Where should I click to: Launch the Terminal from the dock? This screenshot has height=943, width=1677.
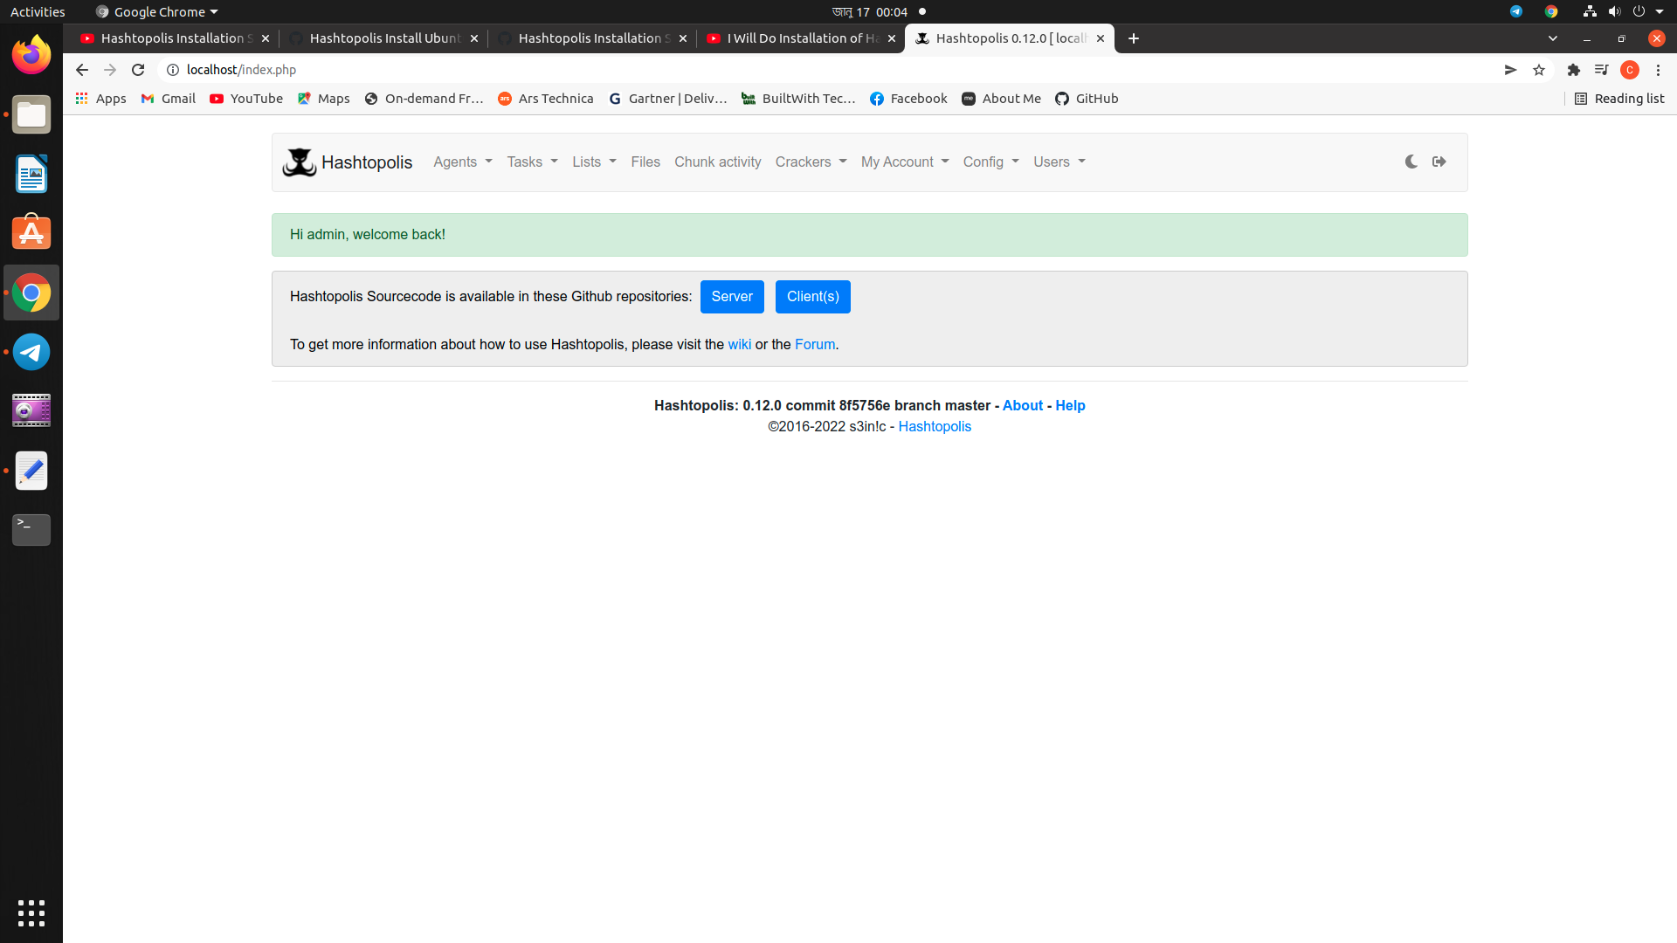pos(31,529)
